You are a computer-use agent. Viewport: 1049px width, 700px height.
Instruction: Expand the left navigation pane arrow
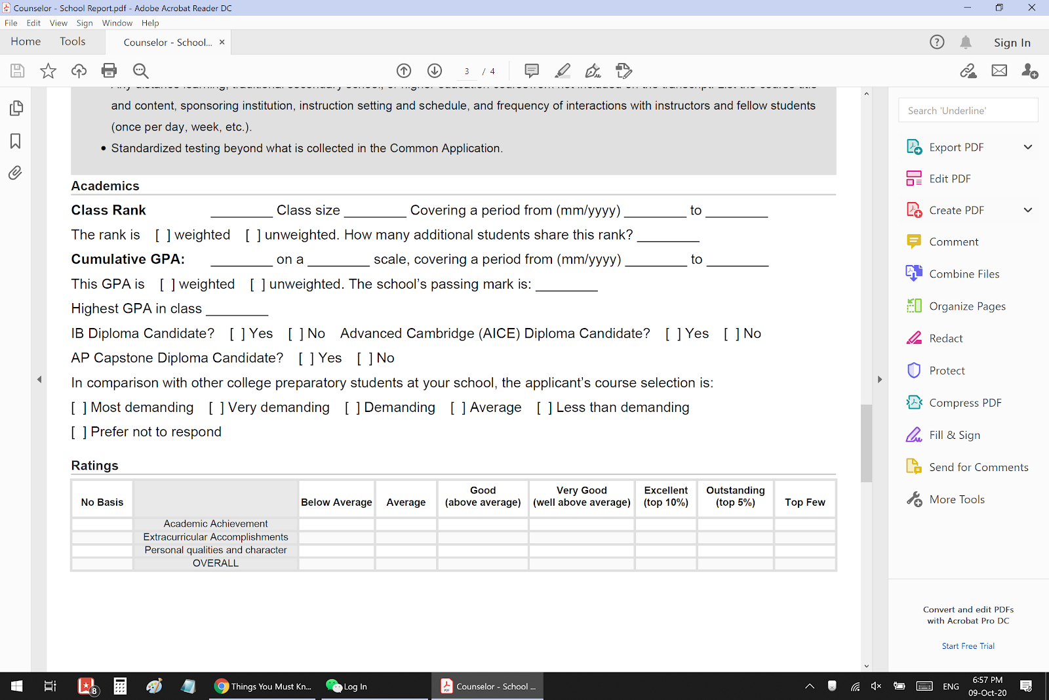coord(39,379)
